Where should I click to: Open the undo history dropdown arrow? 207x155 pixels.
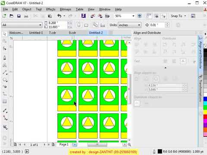coord(64,16)
